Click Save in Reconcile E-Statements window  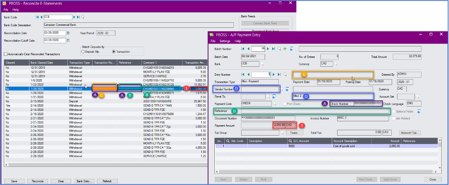pos(14,181)
